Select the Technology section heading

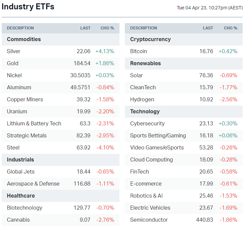coord(145,112)
